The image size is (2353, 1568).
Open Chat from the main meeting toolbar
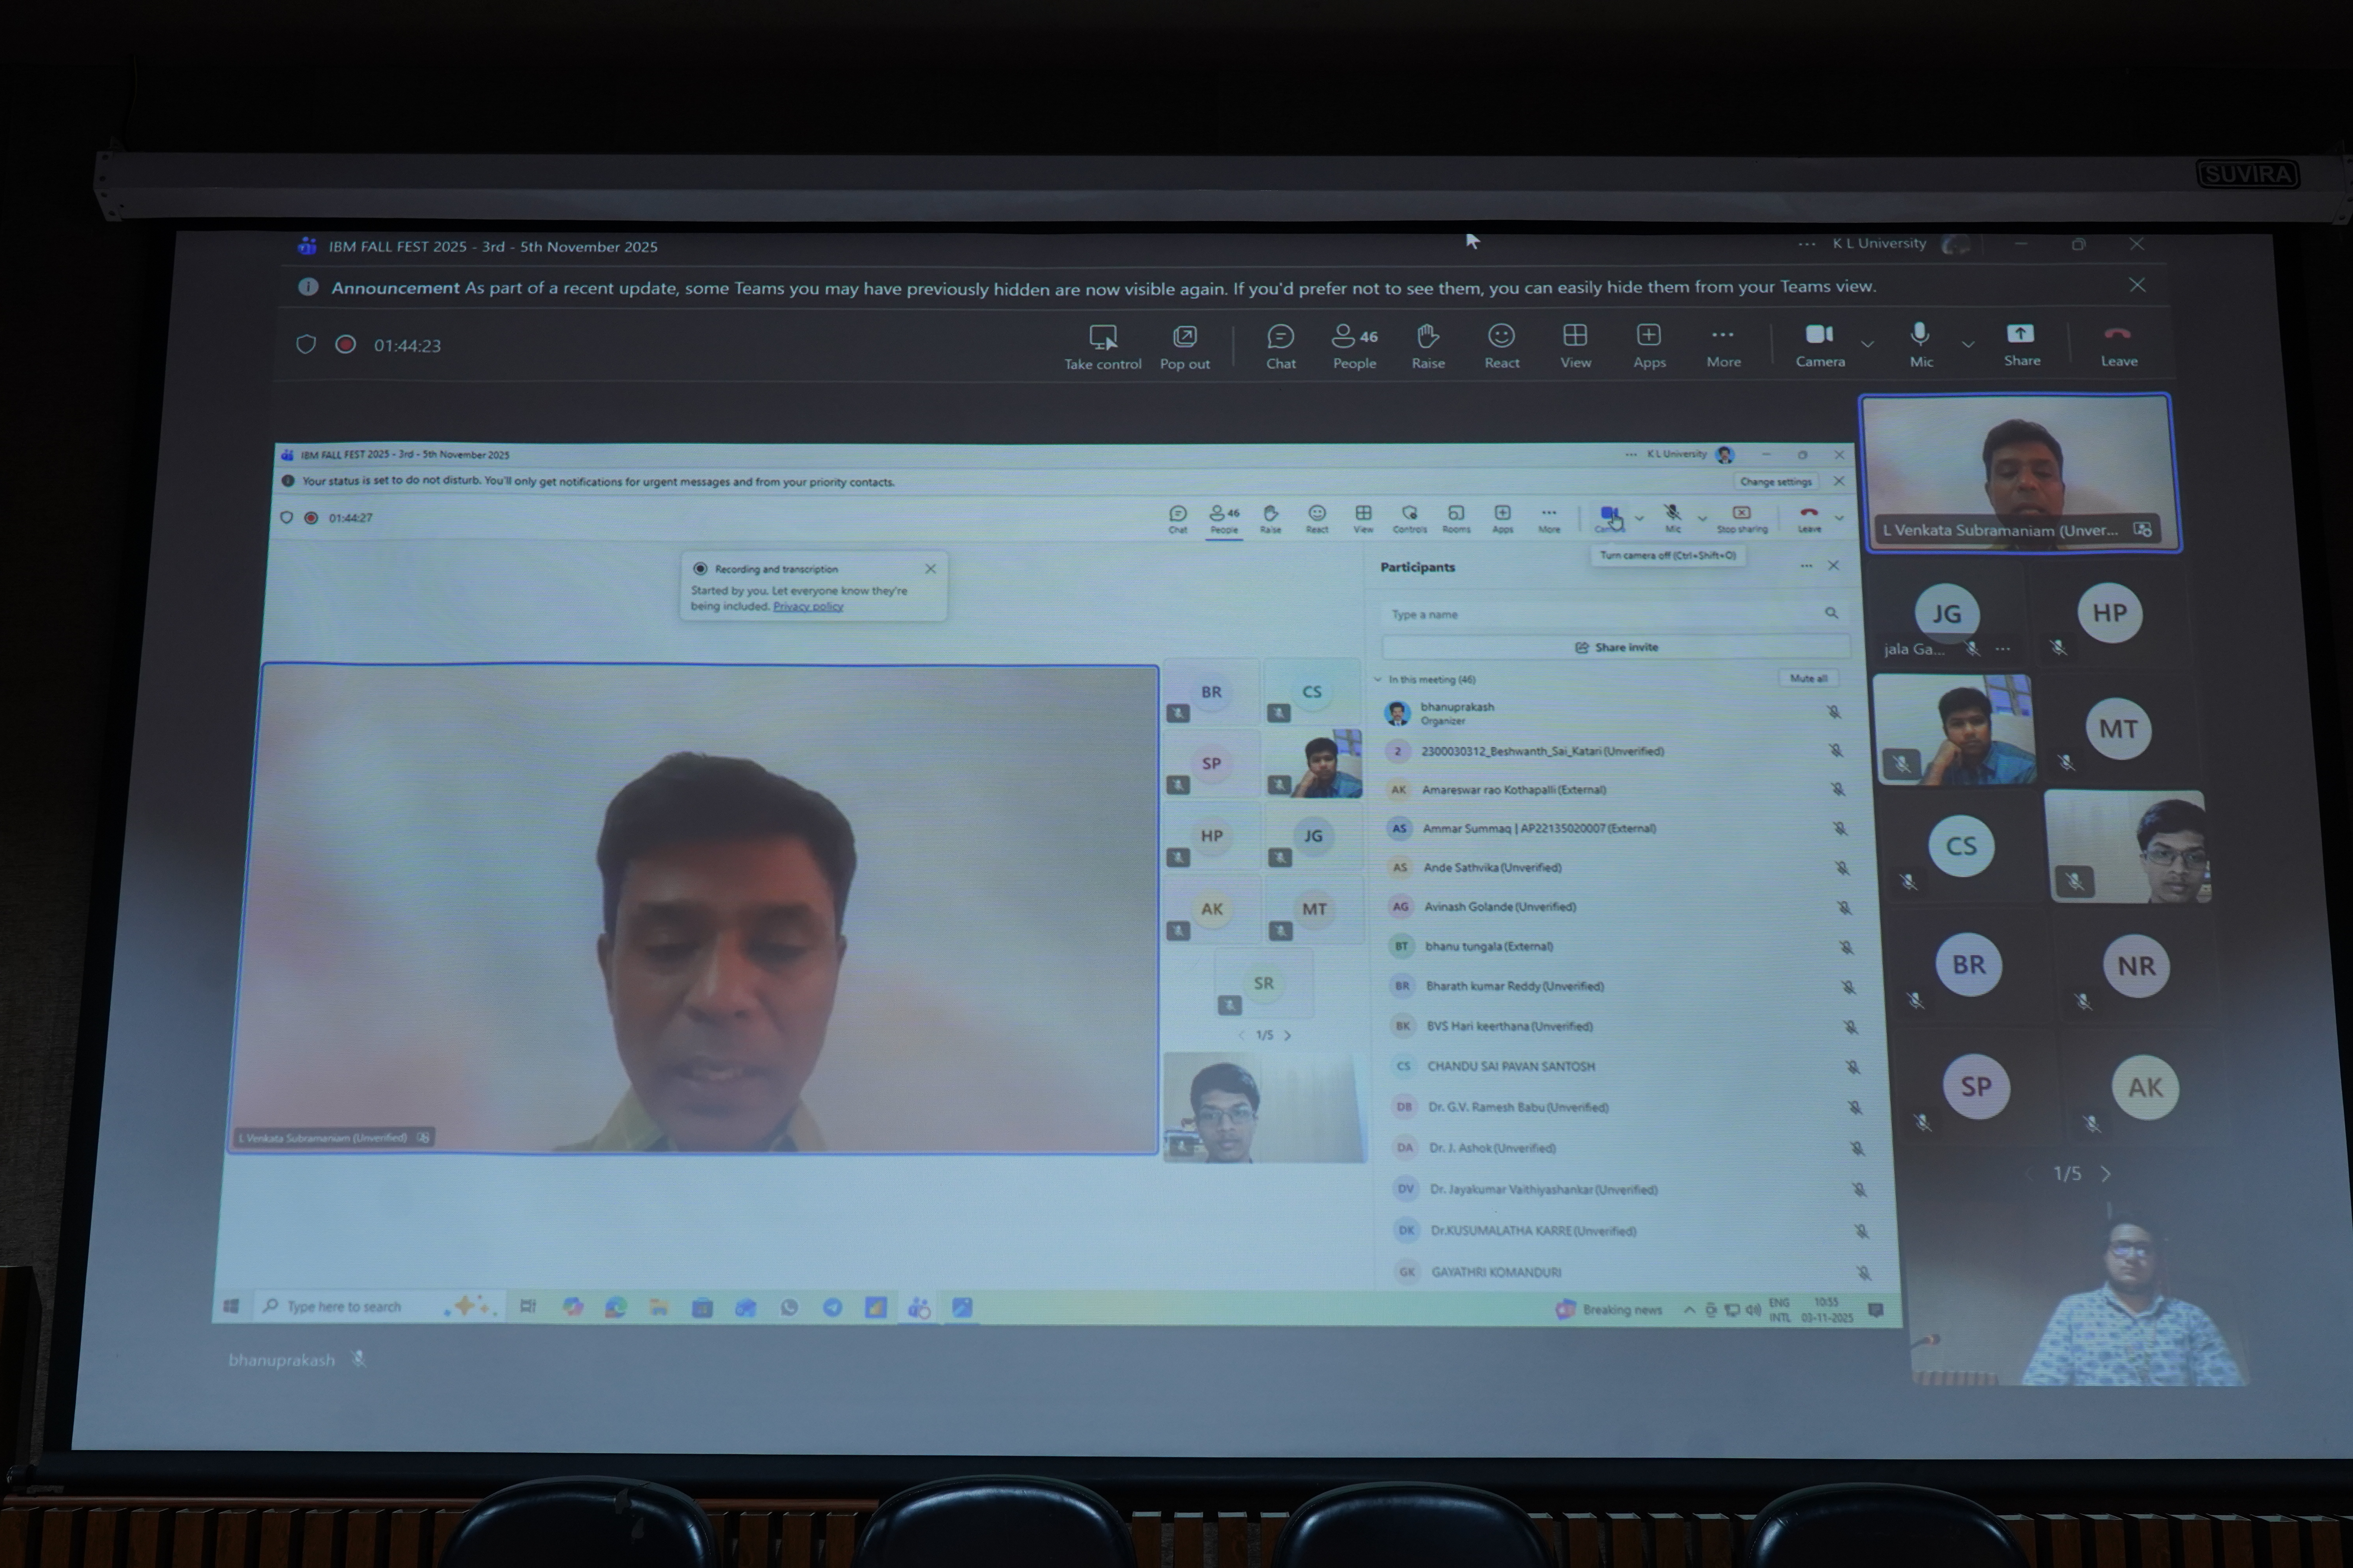tap(1280, 346)
